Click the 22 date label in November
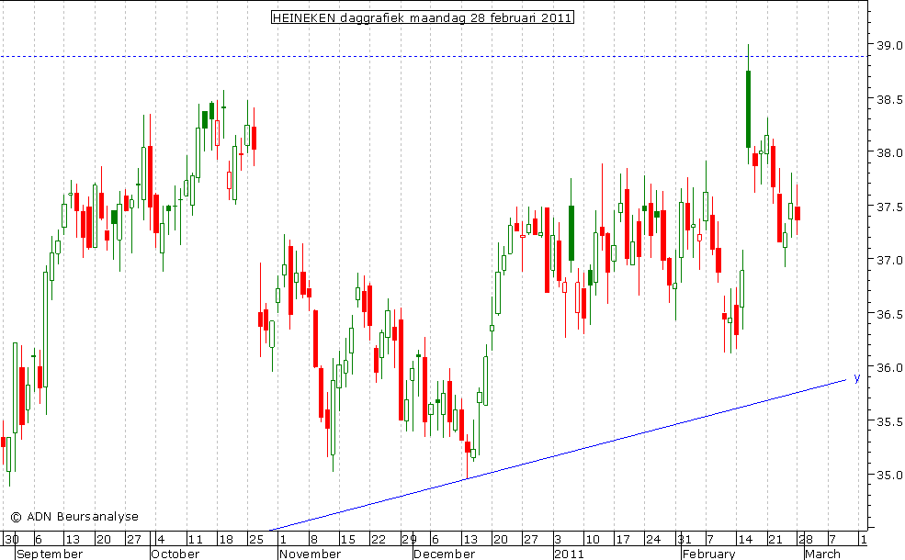905x560 pixels. click(378, 539)
